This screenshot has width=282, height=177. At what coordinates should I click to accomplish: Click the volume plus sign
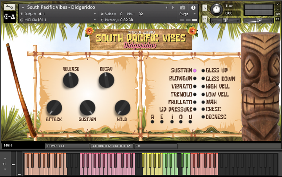(271, 21)
